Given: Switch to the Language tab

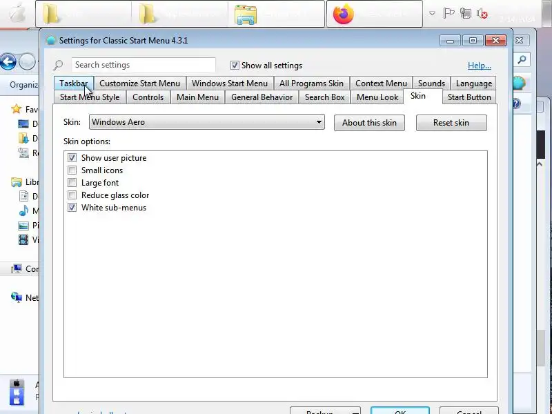Looking at the screenshot, I should click(x=473, y=83).
